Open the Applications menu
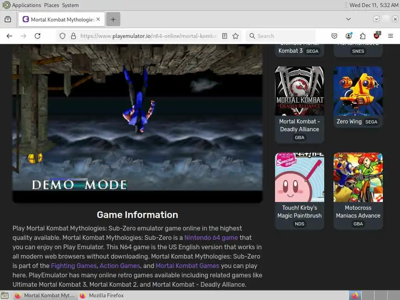Screen dimensions: 400x300 tap(26, 5)
